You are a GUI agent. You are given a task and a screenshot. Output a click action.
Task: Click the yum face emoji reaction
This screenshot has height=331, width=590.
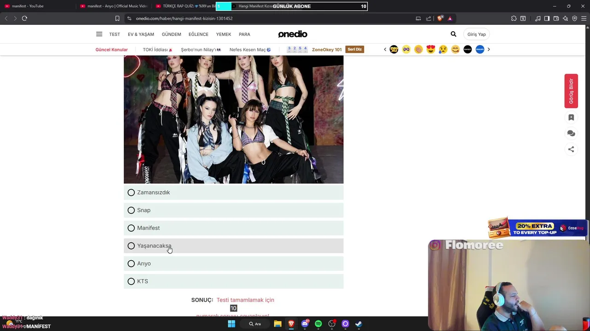455,49
